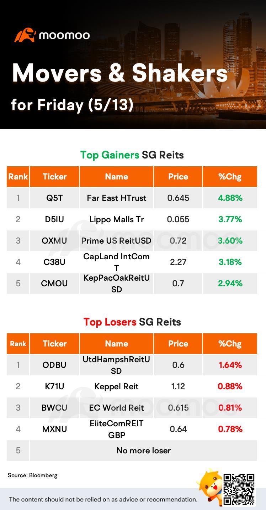Click the Top Gainers SG Reits heading
The width and height of the screenshot is (266, 510).
click(x=132, y=155)
